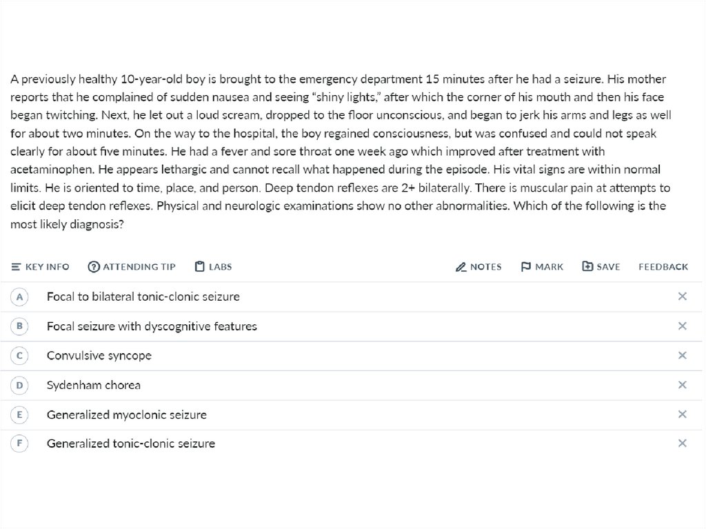
Task: Choose the D letter circle
Action: point(19,385)
